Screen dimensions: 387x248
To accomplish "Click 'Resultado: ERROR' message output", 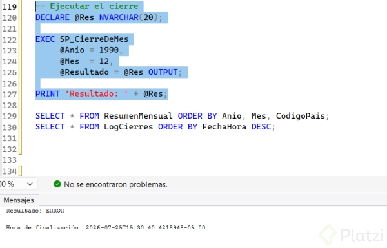I will tap(35, 211).
